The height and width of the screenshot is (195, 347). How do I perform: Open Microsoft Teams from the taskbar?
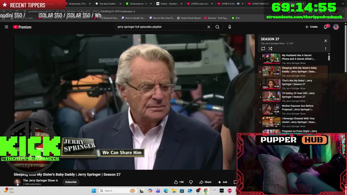point(158,191)
